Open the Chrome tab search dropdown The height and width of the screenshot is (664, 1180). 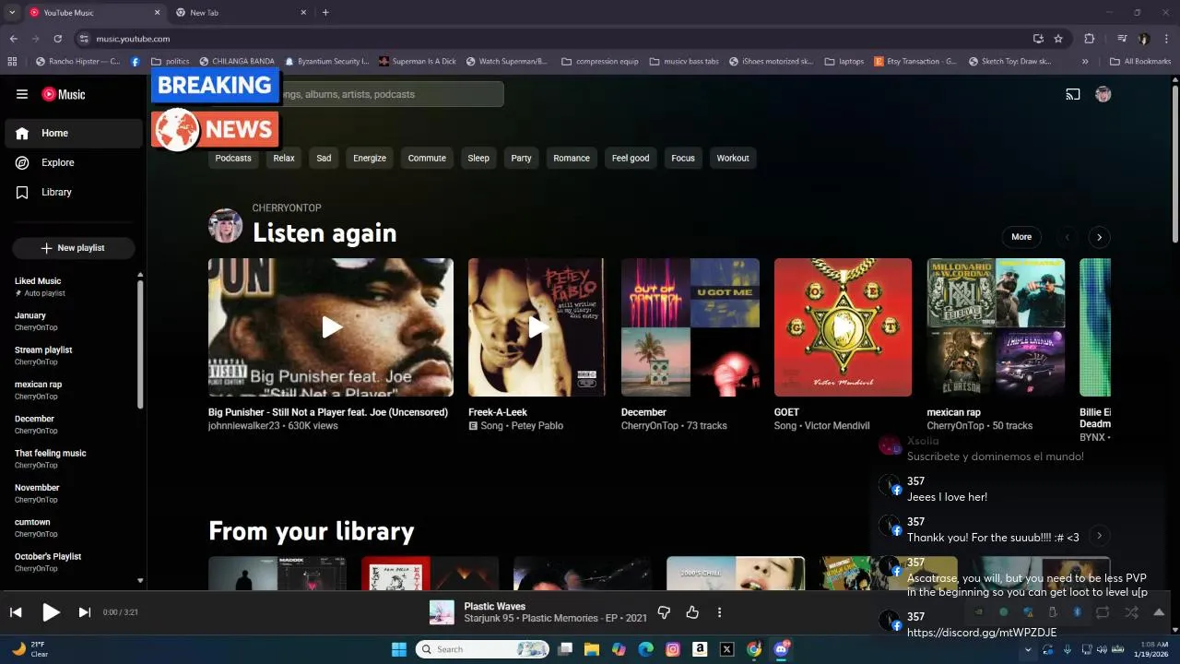click(12, 12)
